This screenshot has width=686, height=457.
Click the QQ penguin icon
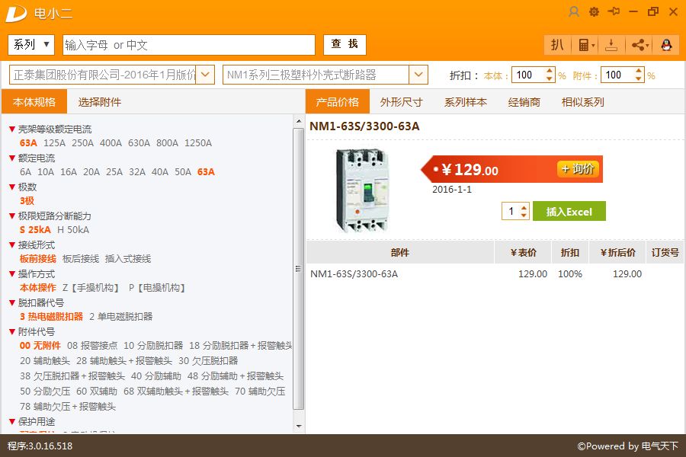(666, 45)
